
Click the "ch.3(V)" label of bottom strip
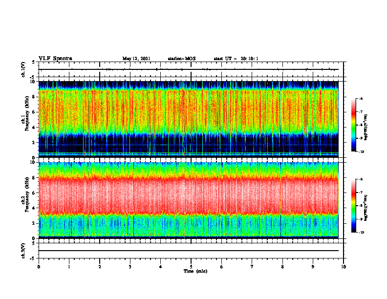click(23, 251)
